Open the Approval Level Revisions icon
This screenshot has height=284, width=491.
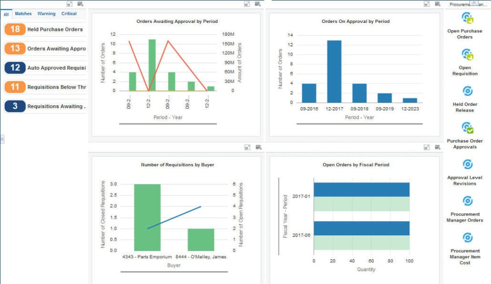coord(467,164)
